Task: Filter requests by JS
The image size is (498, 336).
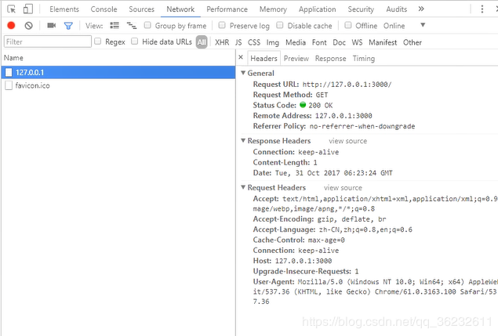Action: tap(238, 42)
